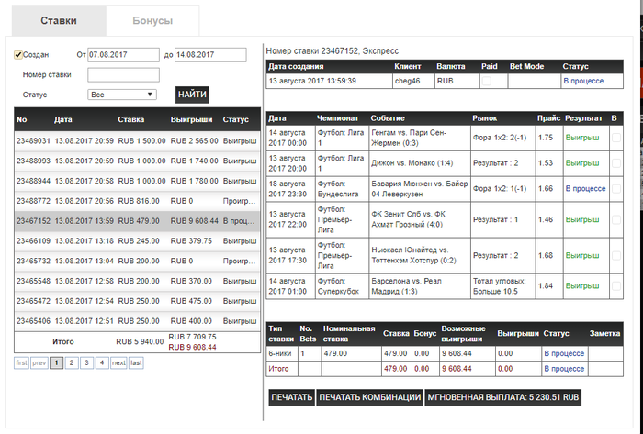Check the box in Генгам vs. Пари Сен-Жермен row
This screenshot has width=643, height=434.
click(616, 138)
